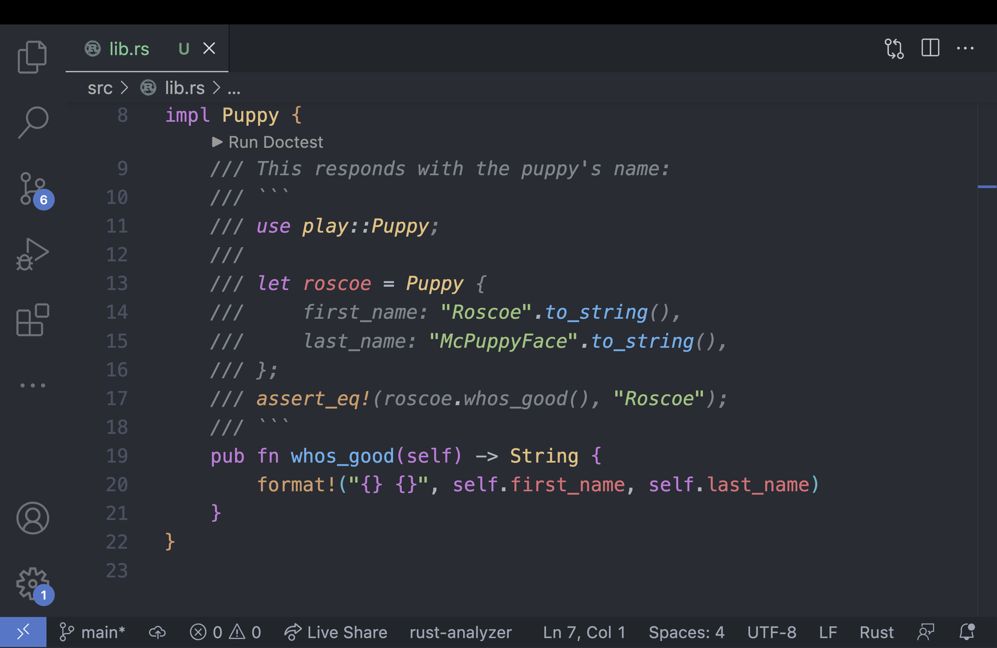The image size is (997, 648).
Task: Click "McPuppyFace" string on line 15
Action: 503,341
